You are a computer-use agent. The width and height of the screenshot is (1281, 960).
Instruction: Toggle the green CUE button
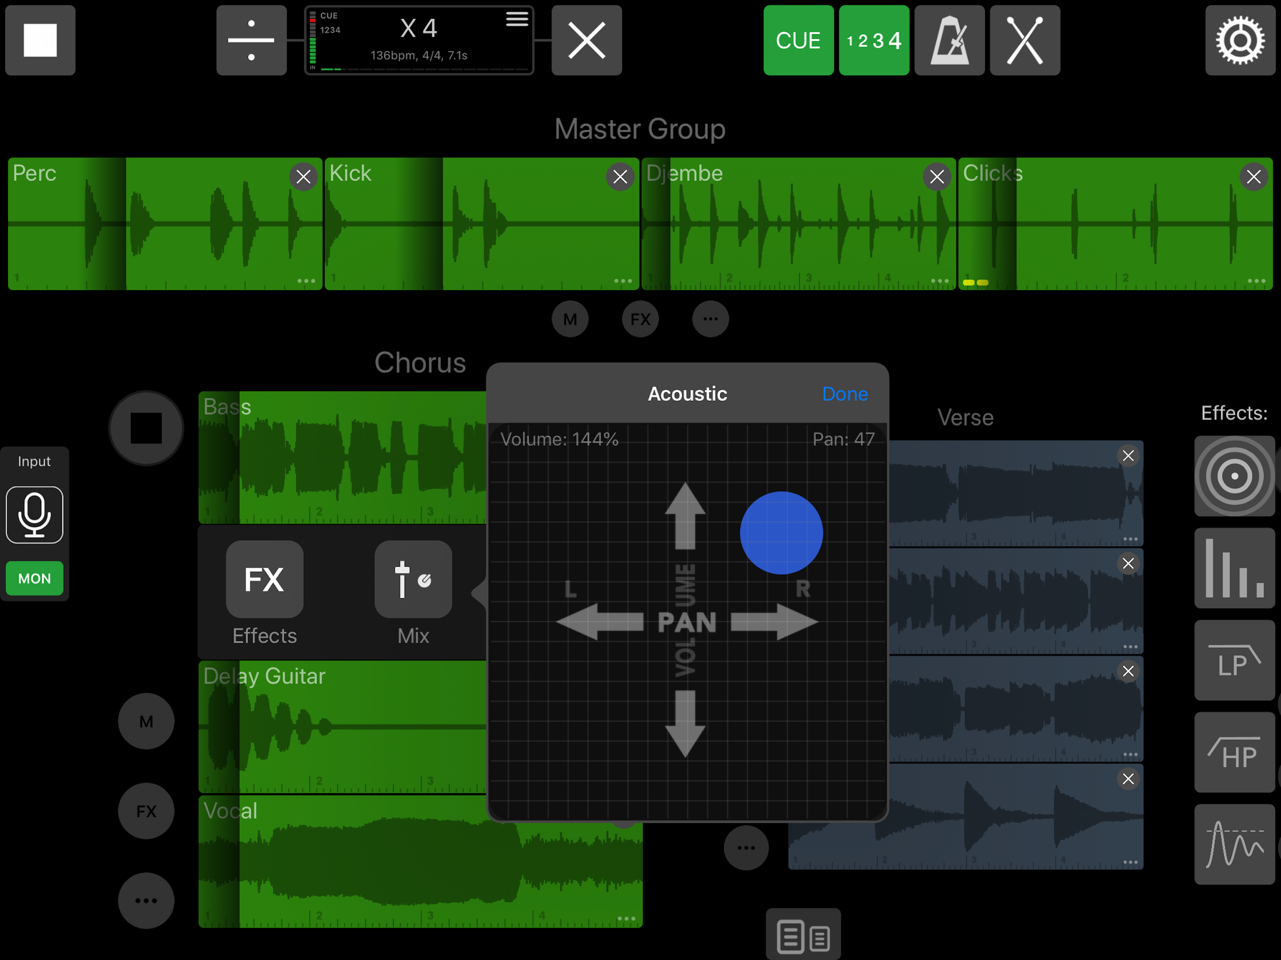point(798,40)
